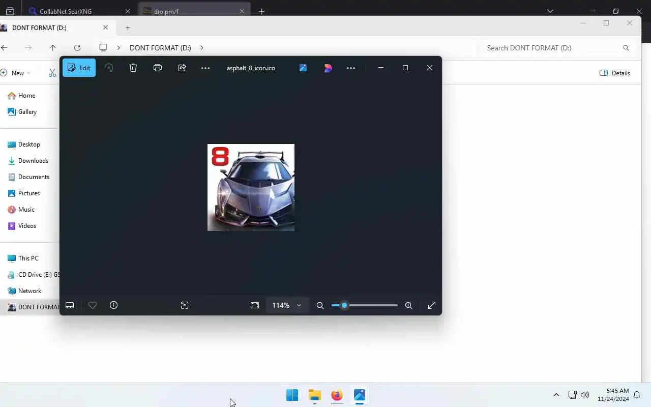Refresh the Explorer folder view

77,47
